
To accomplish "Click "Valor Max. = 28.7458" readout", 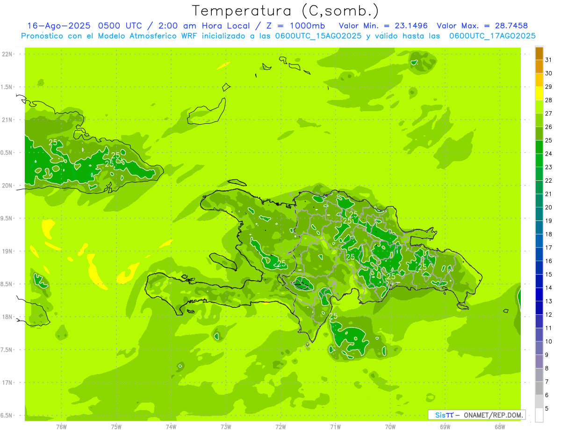I will [482, 26].
